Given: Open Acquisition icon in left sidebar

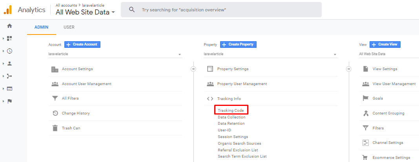Looking at the screenshot, I should (9, 76).
